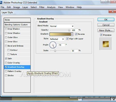Click the Angle dial
The width and height of the screenshot is (116, 102).
[x=53, y=45]
